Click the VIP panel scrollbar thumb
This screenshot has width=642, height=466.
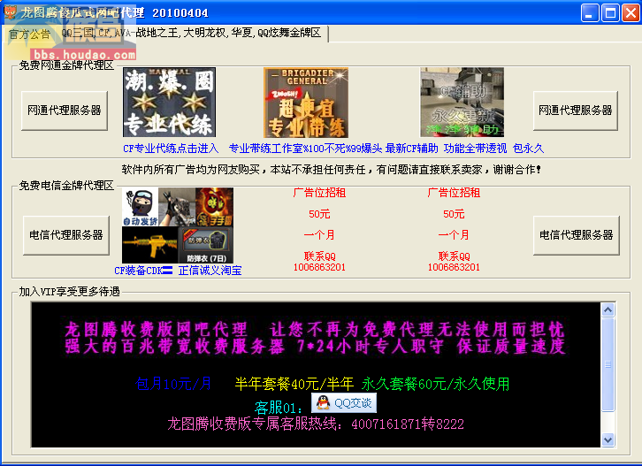coord(608,364)
